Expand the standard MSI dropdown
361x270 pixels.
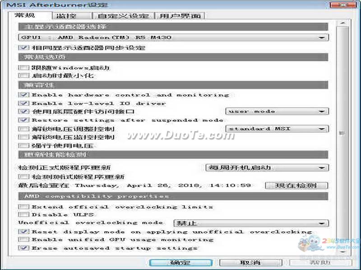pos(277,129)
